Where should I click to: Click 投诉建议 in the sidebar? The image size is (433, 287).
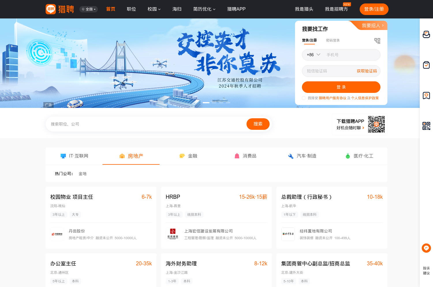(x=426, y=271)
